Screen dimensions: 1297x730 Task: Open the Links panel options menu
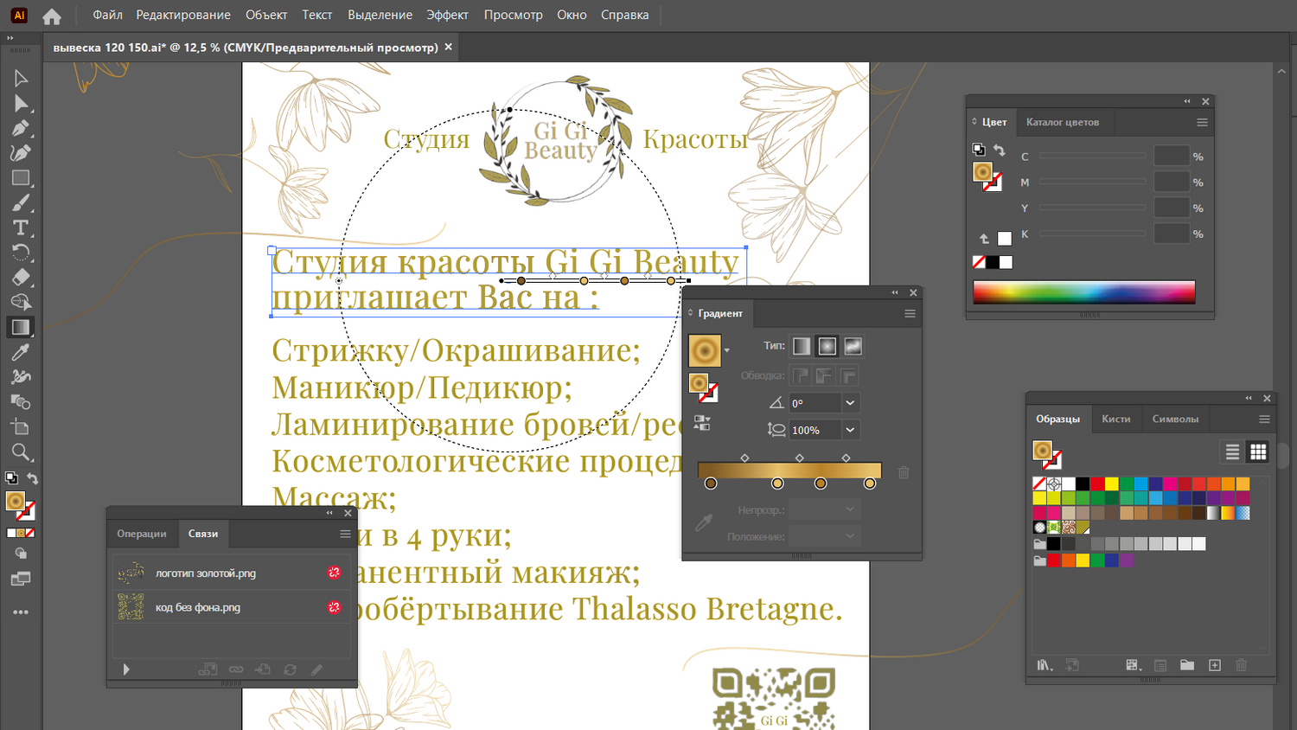345,534
